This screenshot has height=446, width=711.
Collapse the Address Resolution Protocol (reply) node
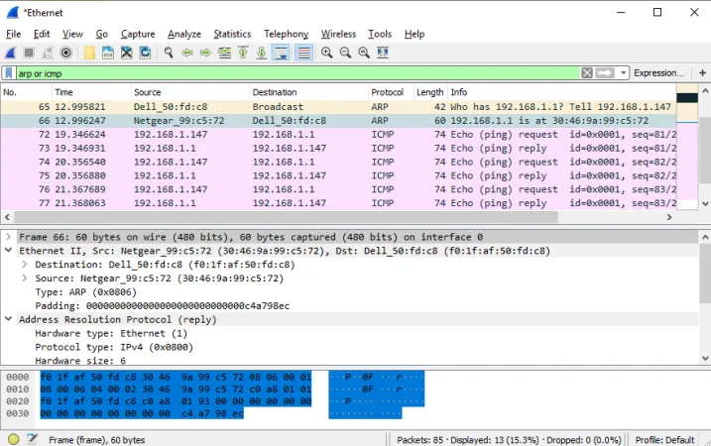(8, 319)
